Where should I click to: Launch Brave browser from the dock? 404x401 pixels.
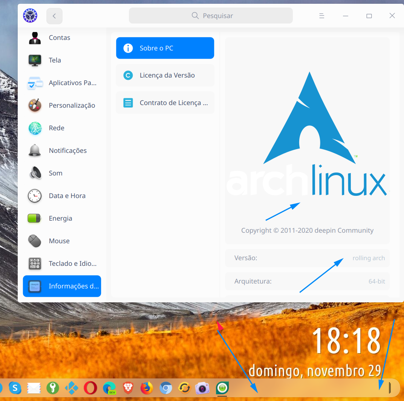coord(128,388)
